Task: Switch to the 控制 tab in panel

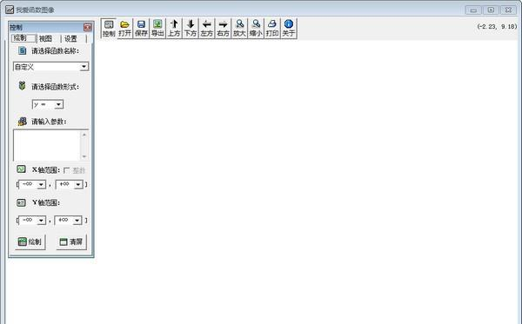Action: point(23,38)
